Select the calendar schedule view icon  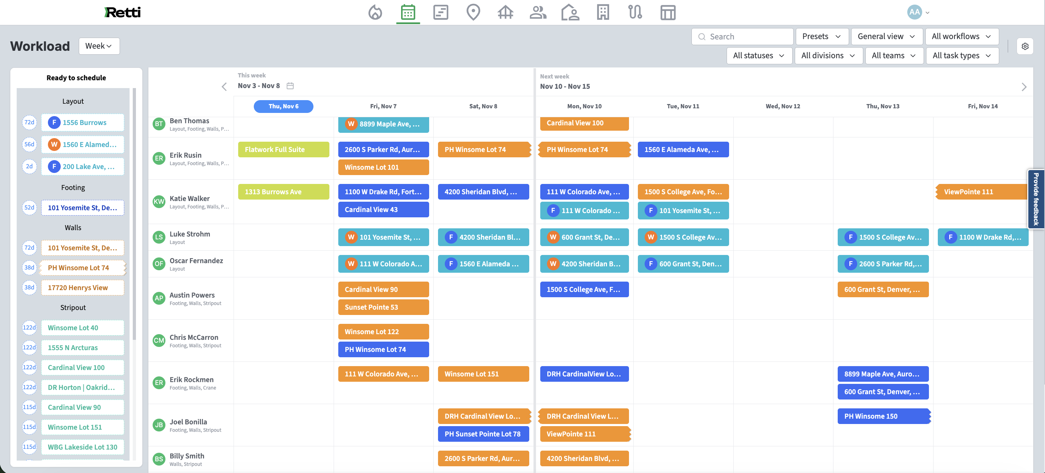pos(408,12)
